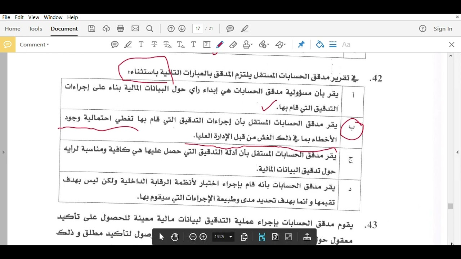Select the eraser tool
Image resolution: width=461 pixels, height=259 pixels.
pos(233,45)
